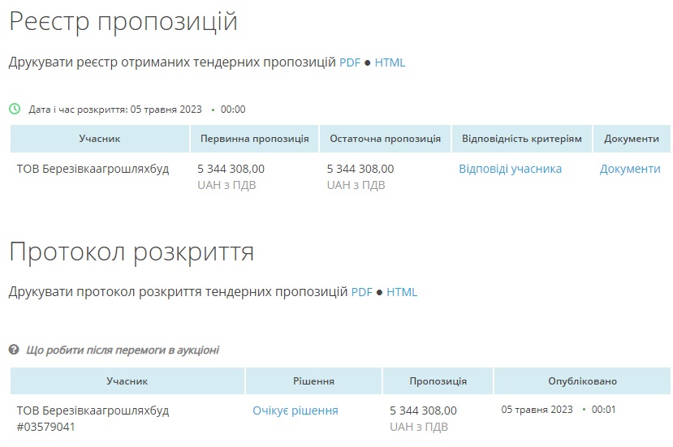This screenshot has height=447, width=673.
Task: Click 'Рішення' column header in protocol table
Action: click(313, 381)
